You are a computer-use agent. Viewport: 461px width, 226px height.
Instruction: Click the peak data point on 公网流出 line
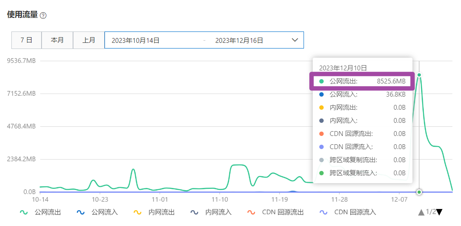(419, 75)
